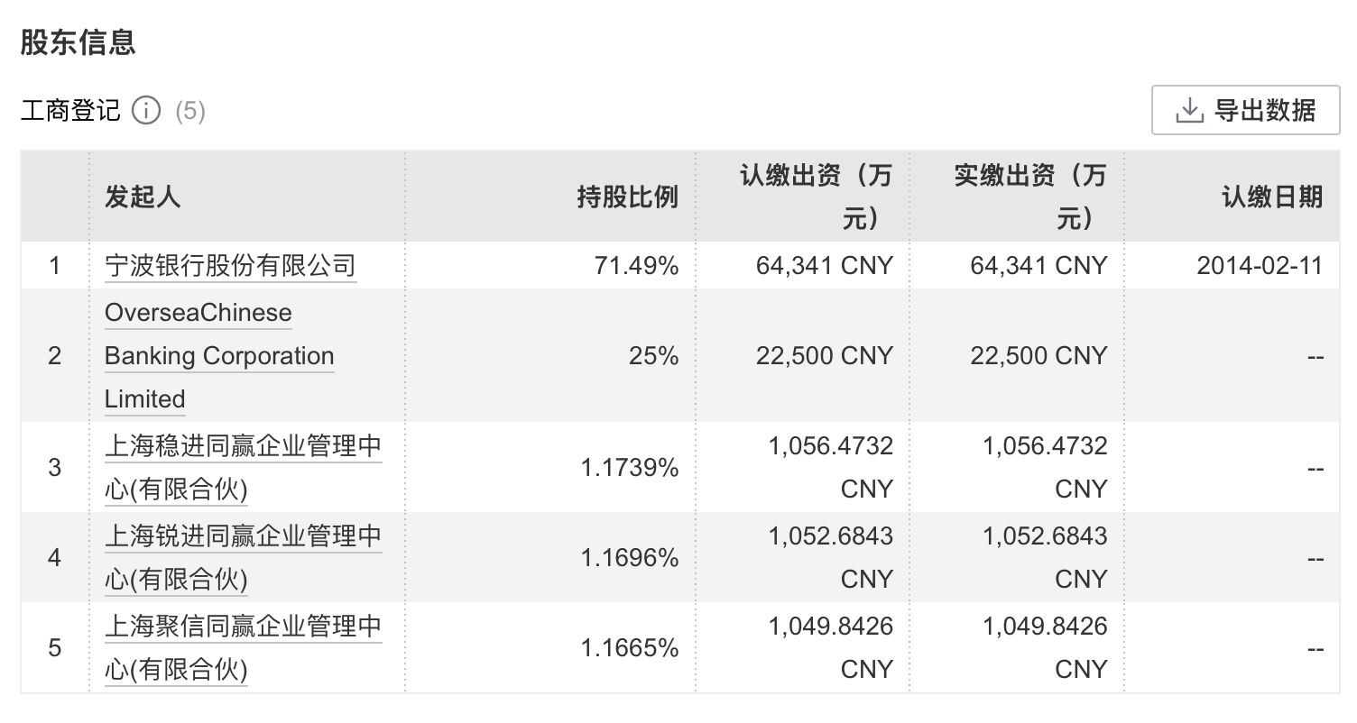
Task: Click the 1.1665% shareholding cell
Action: (x=629, y=648)
